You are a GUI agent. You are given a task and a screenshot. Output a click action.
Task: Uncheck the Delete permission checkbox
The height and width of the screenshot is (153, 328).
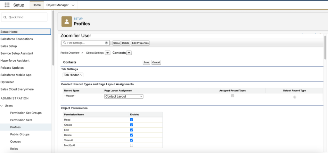[x=131, y=135]
